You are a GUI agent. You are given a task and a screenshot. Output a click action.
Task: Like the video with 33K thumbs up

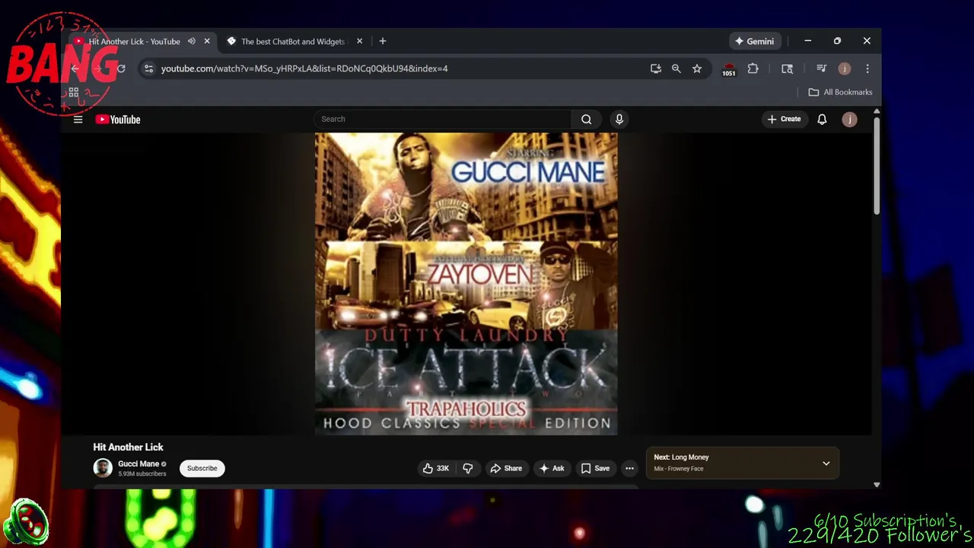(436, 468)
